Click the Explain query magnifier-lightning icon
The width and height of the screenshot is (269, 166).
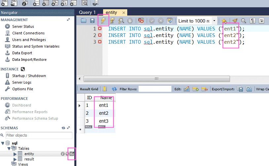click(x=121, y=21)
